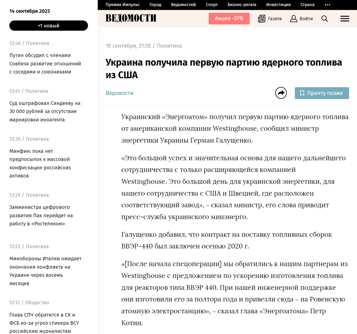
Task: Click Политика tag on the 12:23 item
Action: click(37, 246)
